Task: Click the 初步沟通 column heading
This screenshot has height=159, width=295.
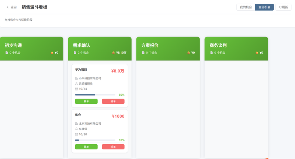Action: tap(13, 45)
